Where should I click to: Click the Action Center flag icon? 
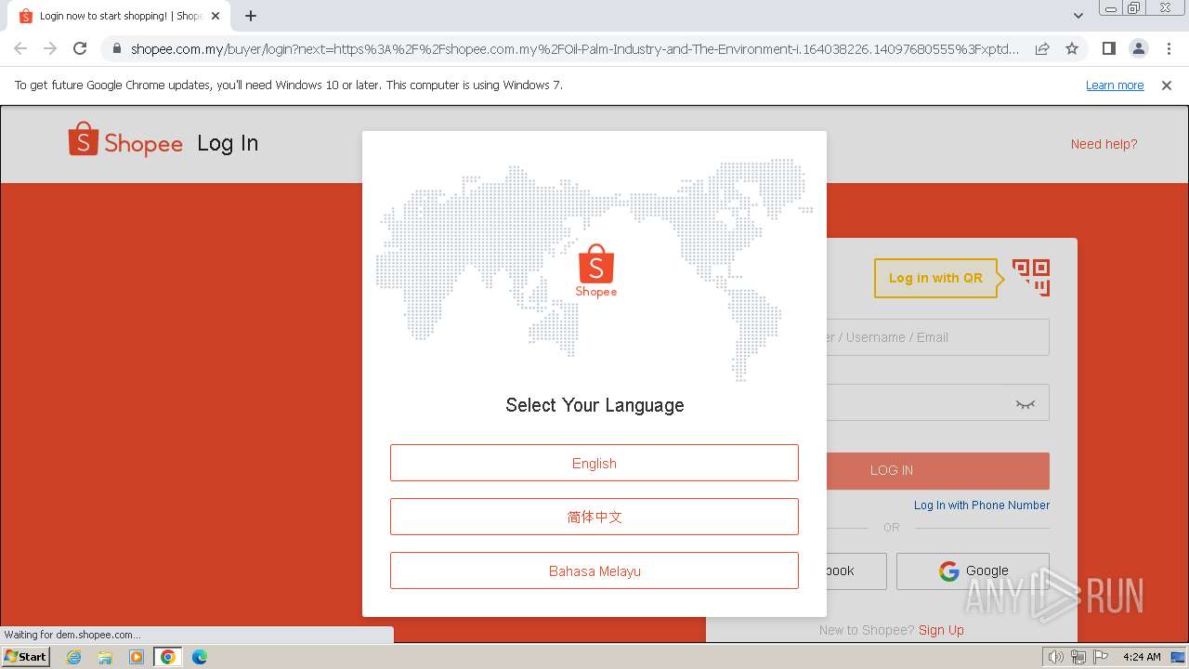1101,657
